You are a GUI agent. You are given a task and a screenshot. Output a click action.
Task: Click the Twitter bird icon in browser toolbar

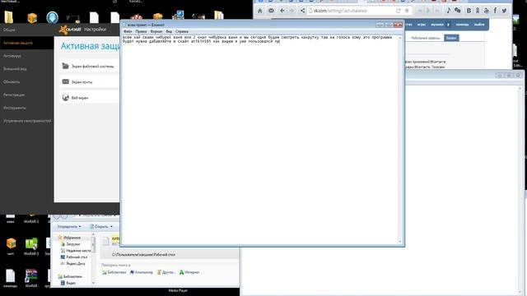click(504, 11)
